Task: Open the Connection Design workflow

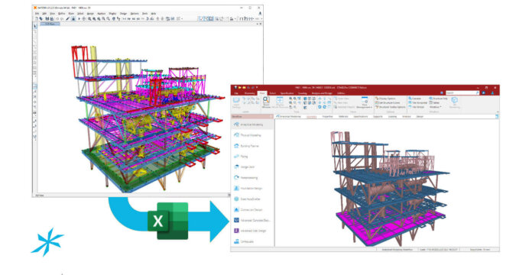Action: coord(252,209)
